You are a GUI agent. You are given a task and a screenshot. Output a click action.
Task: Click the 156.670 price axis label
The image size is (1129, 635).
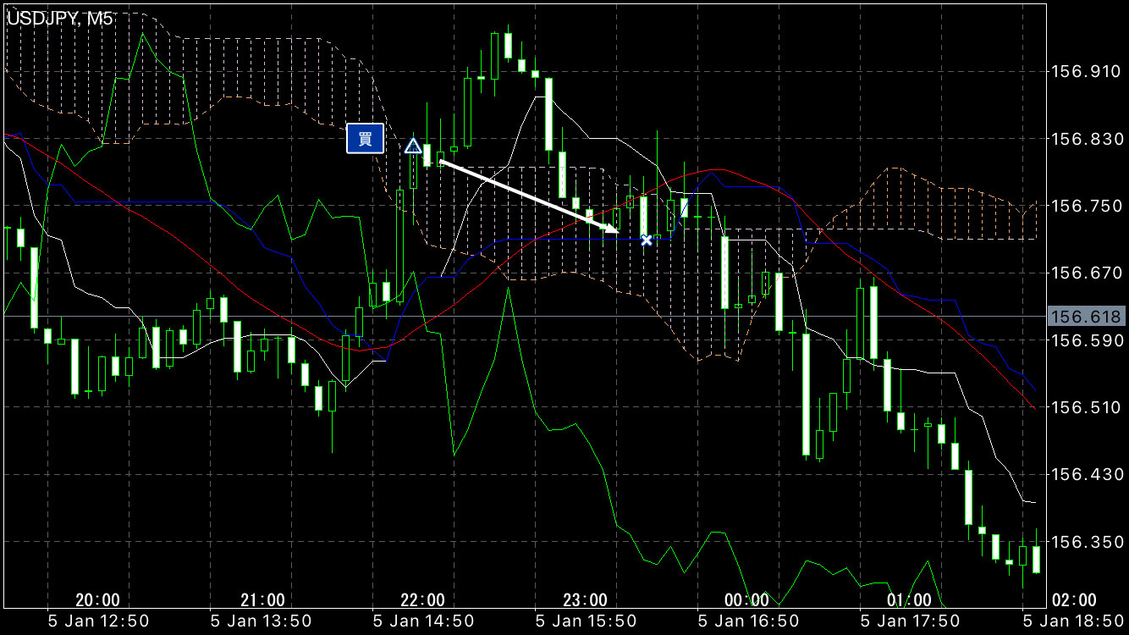[x=1084, y=273]
